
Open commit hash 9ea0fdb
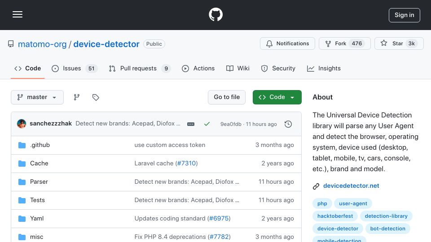[x=231, y=124]
